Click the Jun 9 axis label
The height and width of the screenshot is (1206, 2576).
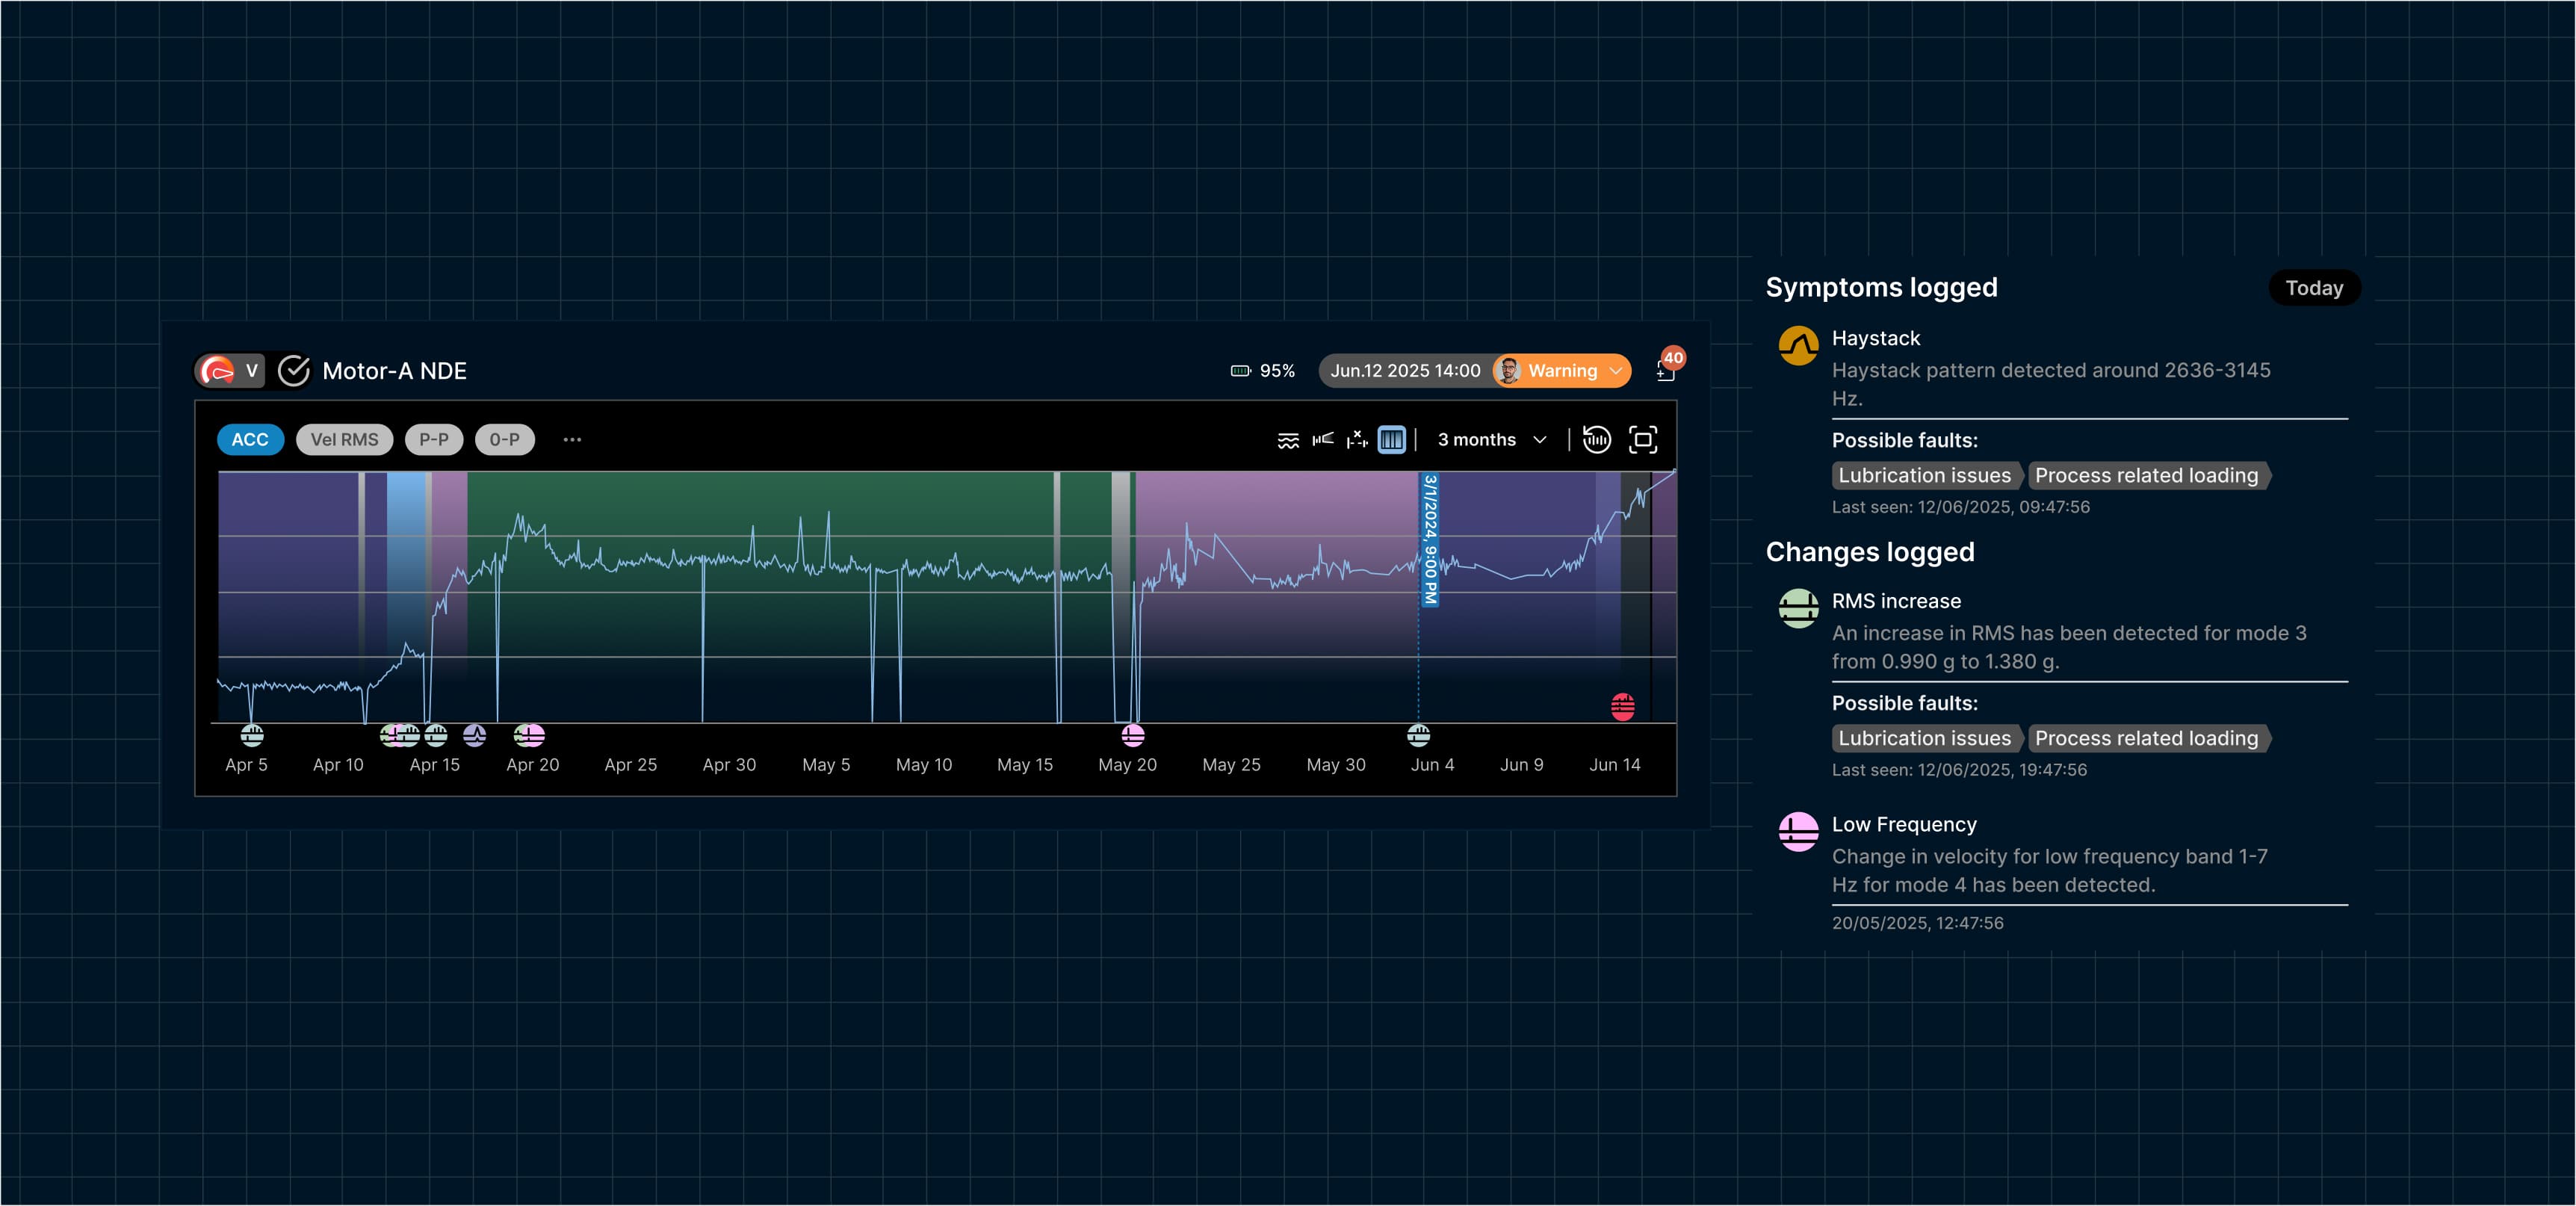coord(1521,765)
